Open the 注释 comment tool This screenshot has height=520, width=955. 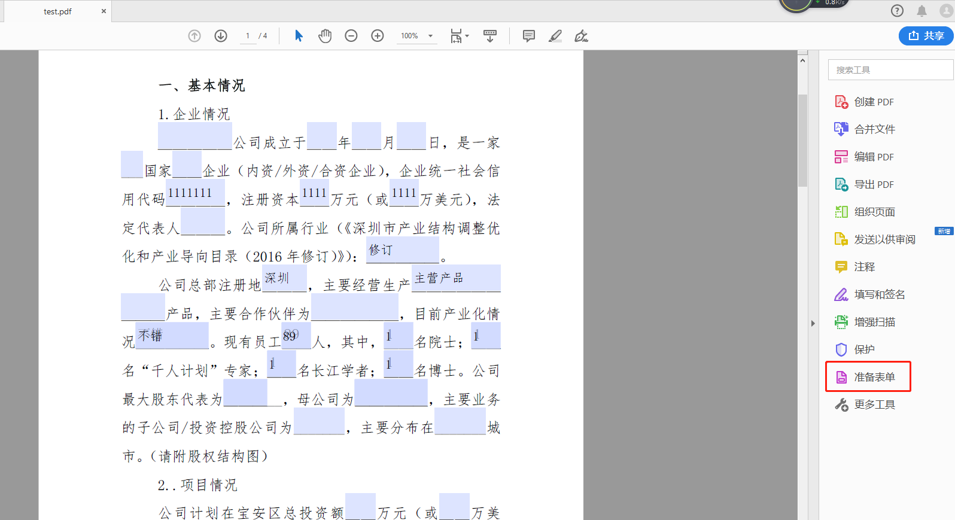click(x=855, y=267)
